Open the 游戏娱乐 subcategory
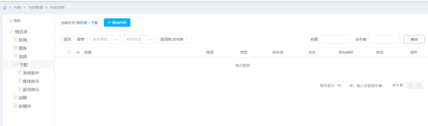 [31, 90]
